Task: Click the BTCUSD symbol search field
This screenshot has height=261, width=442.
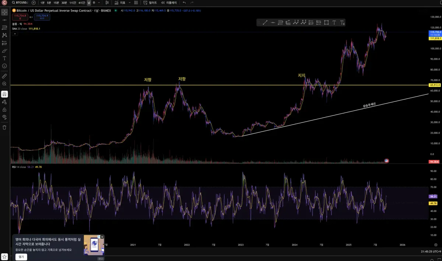Action: (x=20, y=3)
